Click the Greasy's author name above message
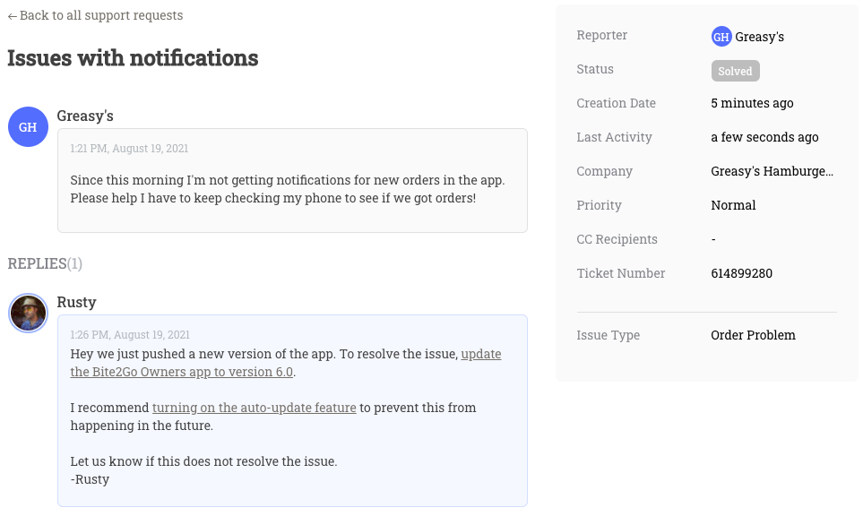 [x=85, y=116]
